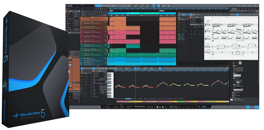Toggle Loop active in transport bar
Image resolution: width=264 pixels, height=130 pixels.
(166, 107)
